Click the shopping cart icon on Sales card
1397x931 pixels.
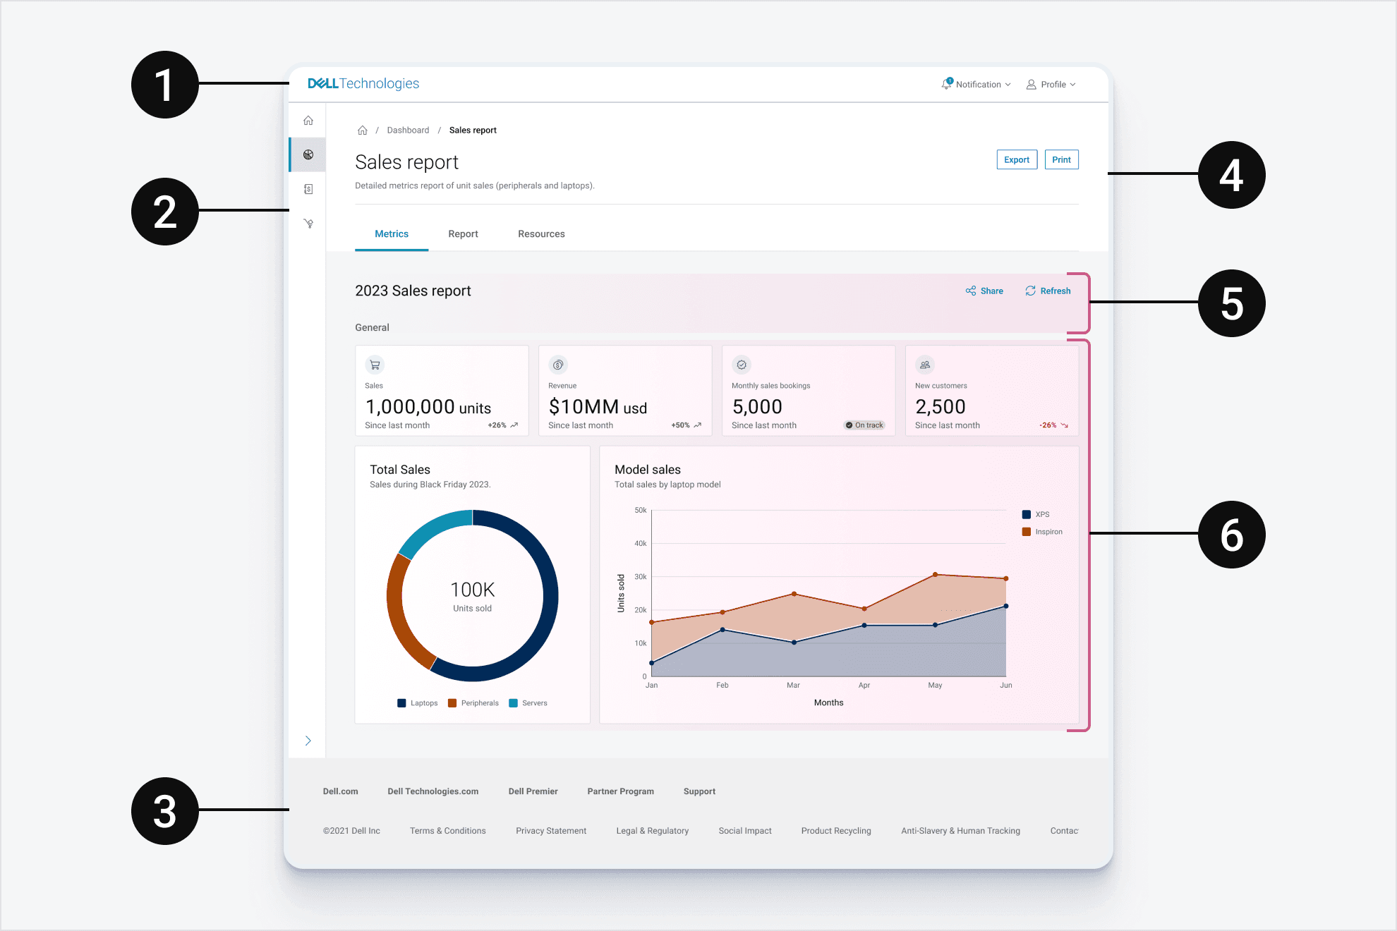click(x=375, y=365)
